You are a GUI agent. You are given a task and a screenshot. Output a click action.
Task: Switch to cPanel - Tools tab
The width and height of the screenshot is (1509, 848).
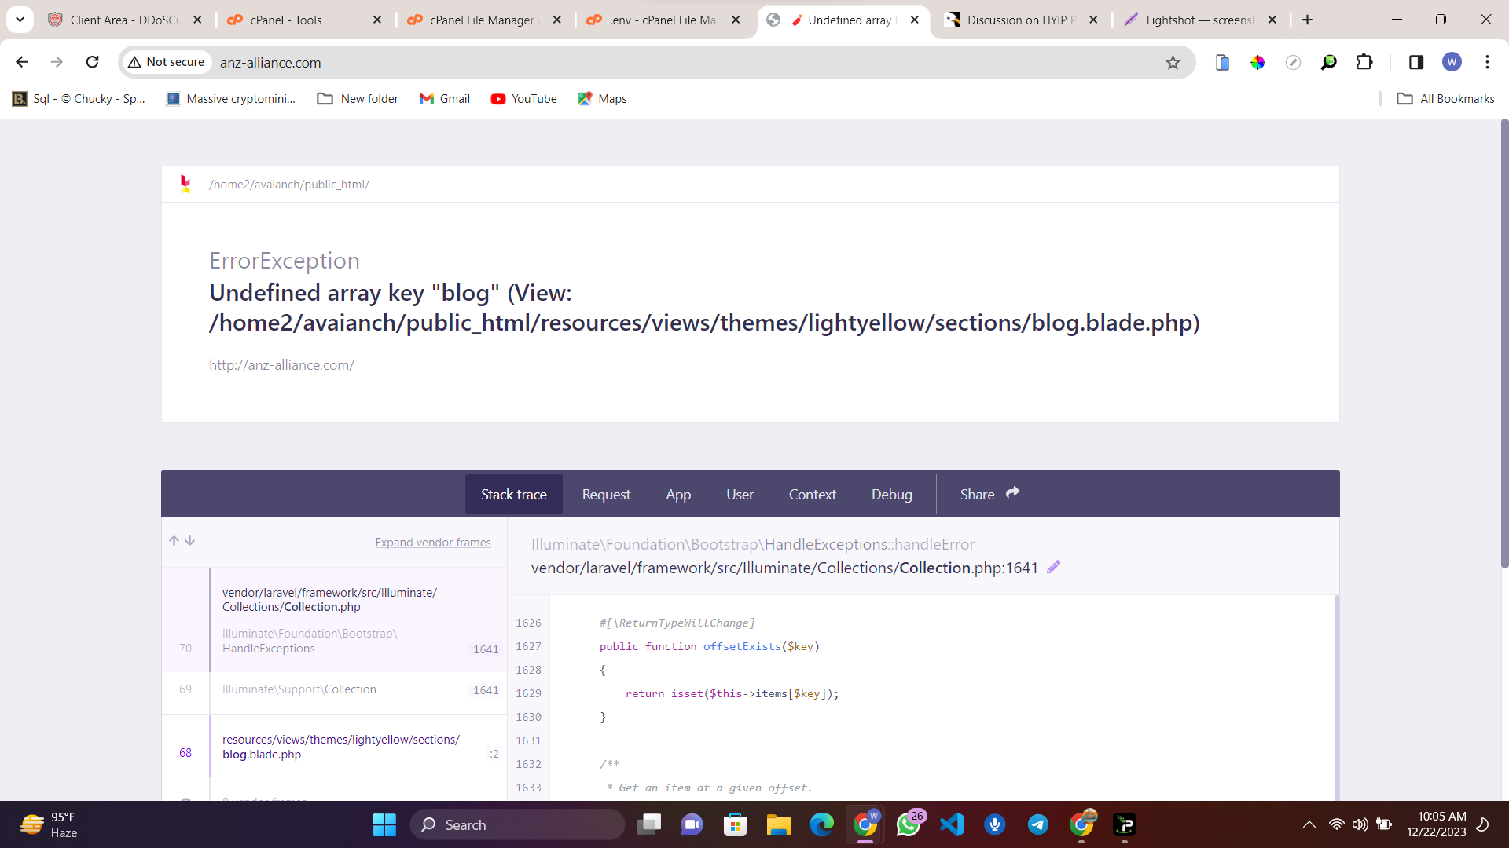pyautogui.click(x=299, y=20)
